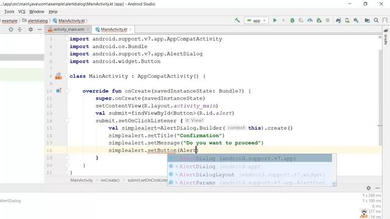The height and width of the screenshot is (219, 390).
Task: Click scroll-from-source target icon in project panel
Action: 11,30
